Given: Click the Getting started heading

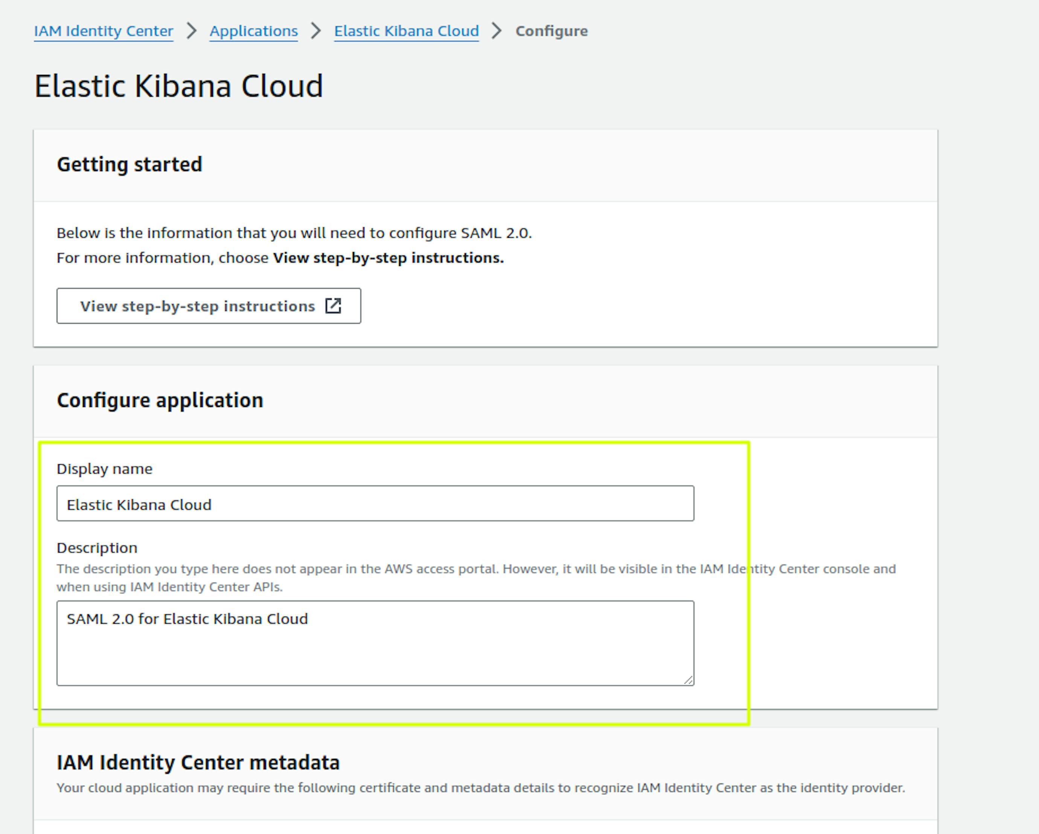Looking at the screenshot, I should (x=129, y=165).
